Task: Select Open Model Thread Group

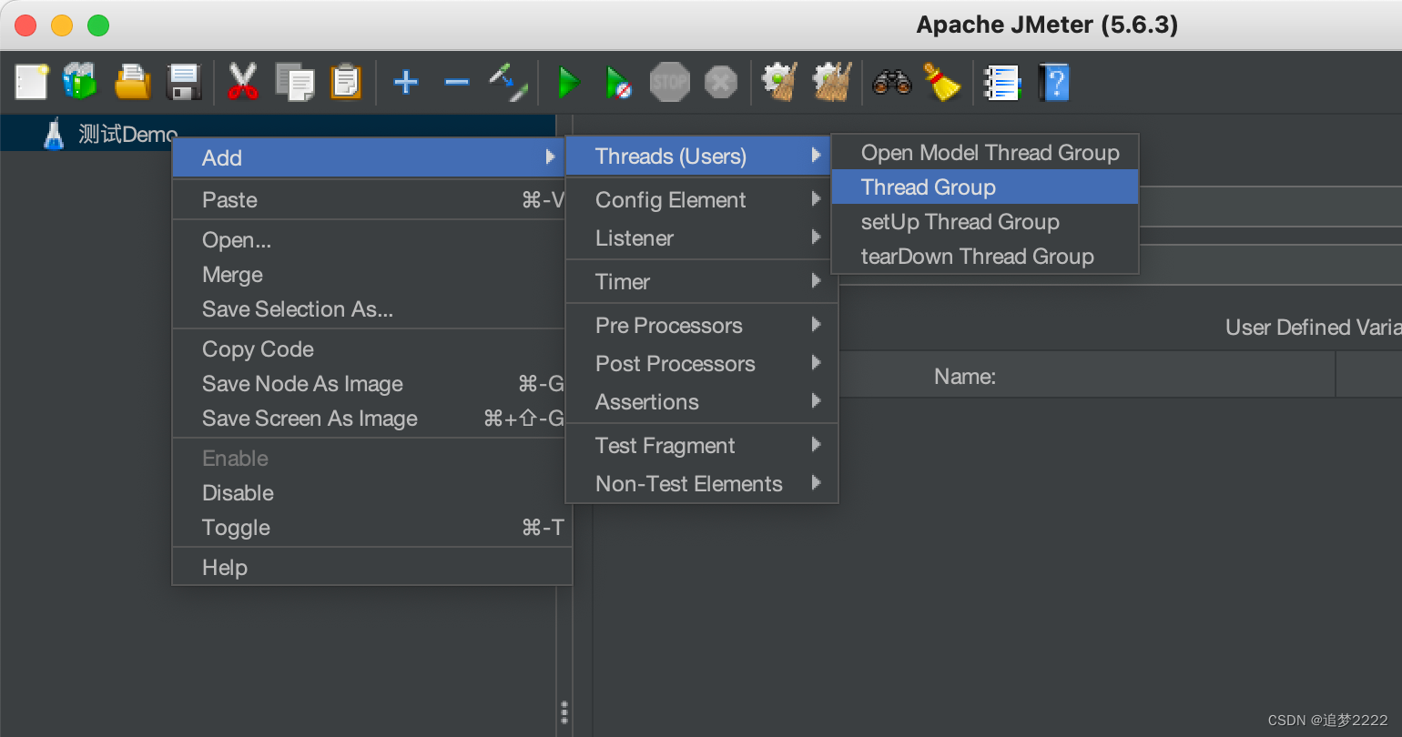Action: (x=985, y=153)
